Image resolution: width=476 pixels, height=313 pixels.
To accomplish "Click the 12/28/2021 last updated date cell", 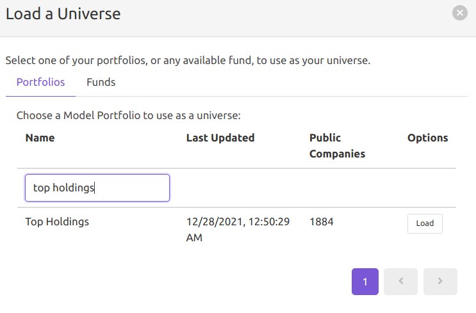I will pyautogui.click(x=238, y=229).
